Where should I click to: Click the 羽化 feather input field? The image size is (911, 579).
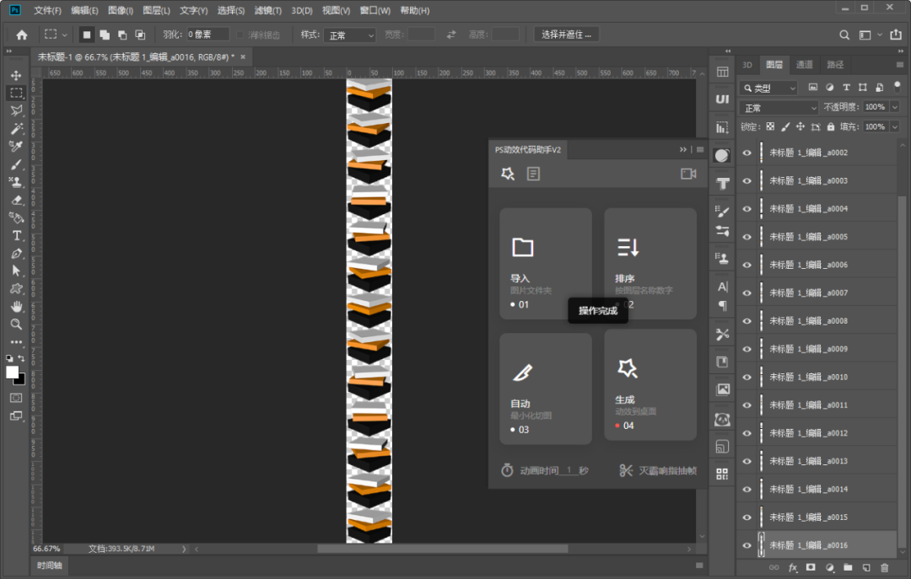point(207,35)
